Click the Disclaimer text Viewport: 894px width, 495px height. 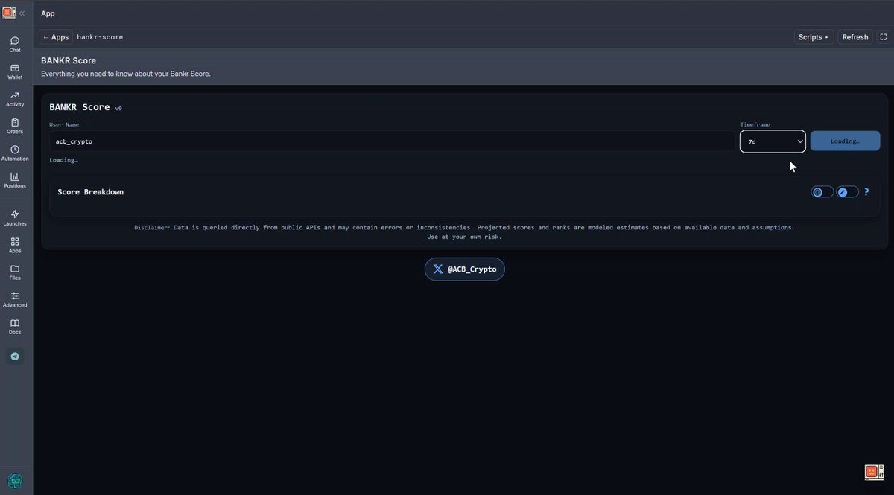465,231
